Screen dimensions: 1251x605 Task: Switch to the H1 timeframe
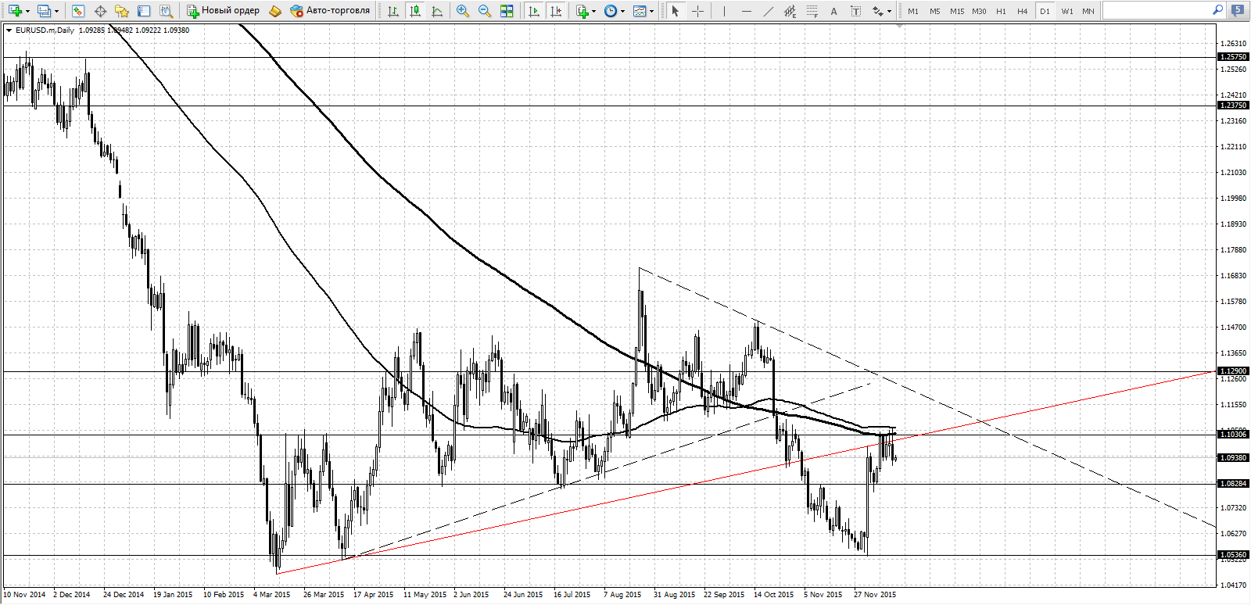pos(1001,11)
